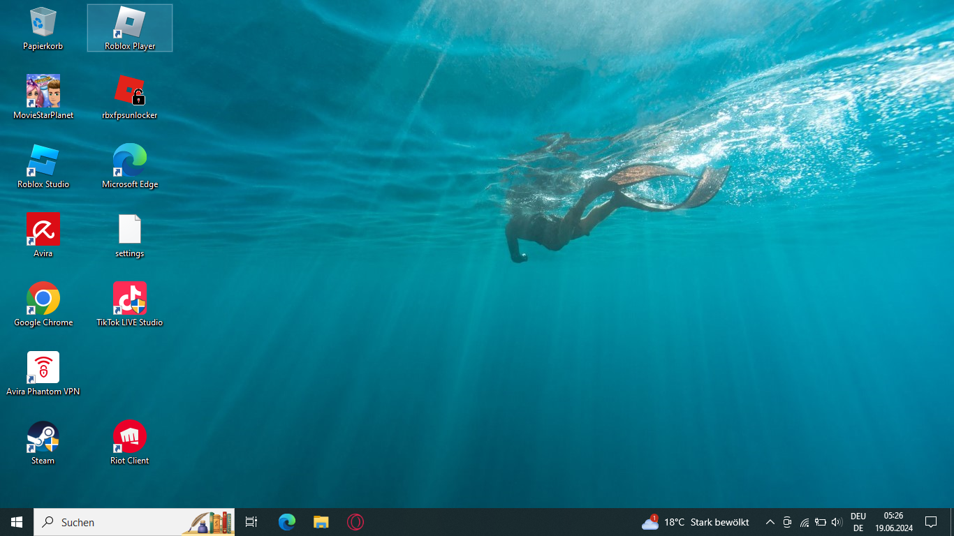Select the rbxfpsunlocker desktop icon
954x536 pixels.
[130, 97]
